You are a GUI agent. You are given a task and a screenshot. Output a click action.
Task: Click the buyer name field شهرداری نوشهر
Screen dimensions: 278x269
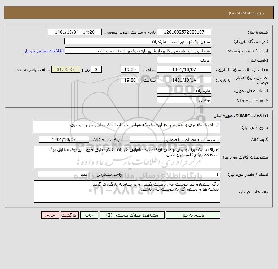tap(138, 41)
